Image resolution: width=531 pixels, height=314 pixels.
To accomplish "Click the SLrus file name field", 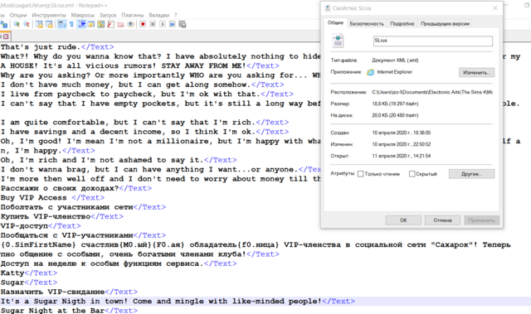I will (x=433, y=41).
